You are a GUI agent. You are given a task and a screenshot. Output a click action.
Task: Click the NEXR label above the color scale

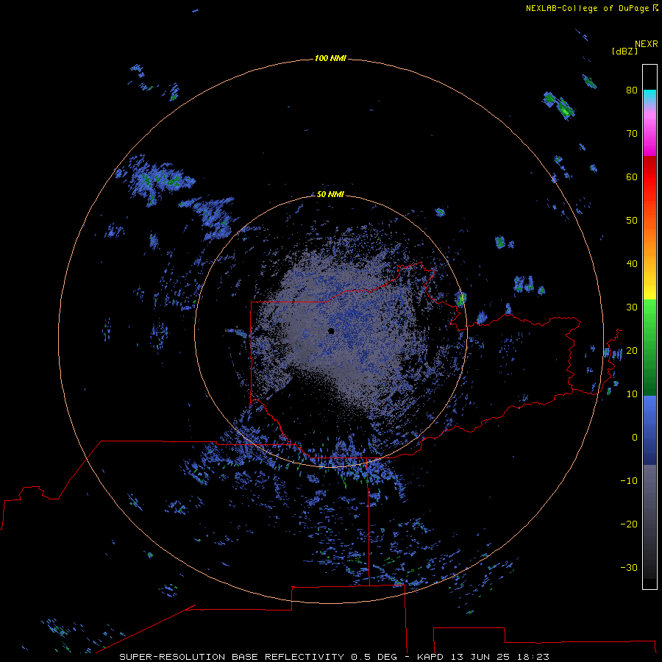[x=647, y=43]
